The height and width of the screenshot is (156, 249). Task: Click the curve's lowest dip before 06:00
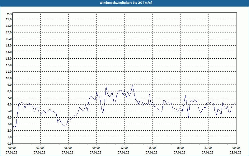point(65,126)
